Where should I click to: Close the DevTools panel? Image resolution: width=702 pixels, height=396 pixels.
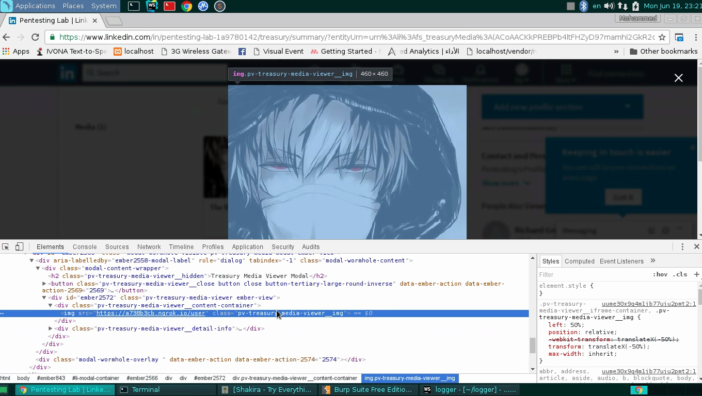(696, 246)
